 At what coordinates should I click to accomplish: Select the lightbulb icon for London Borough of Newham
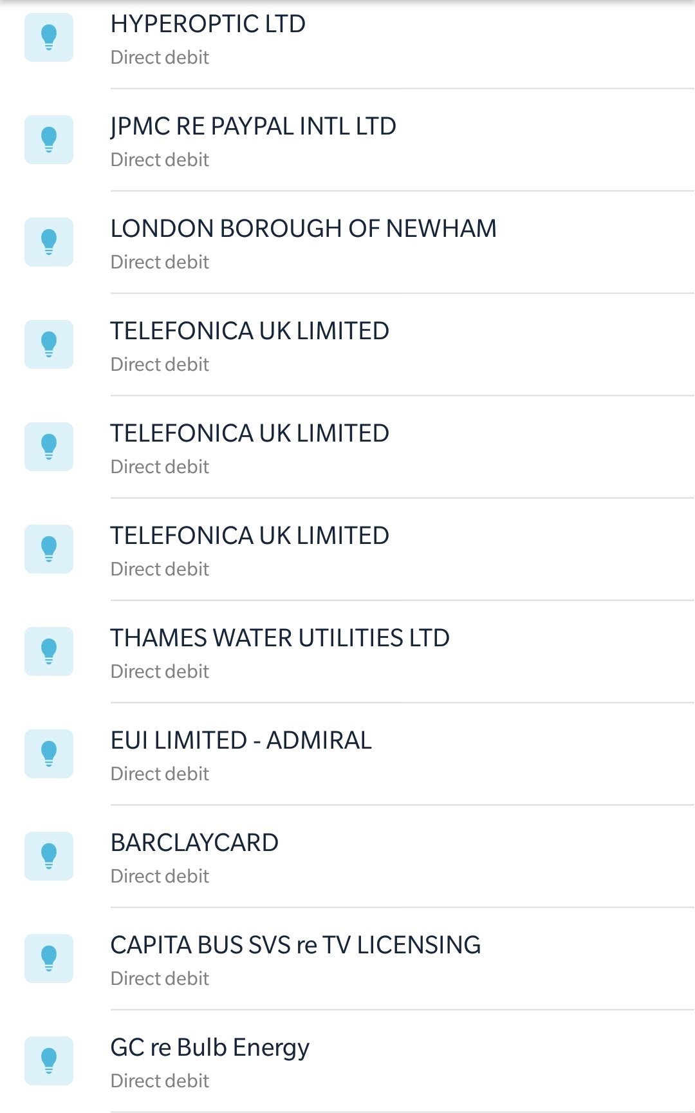(49, 242)
